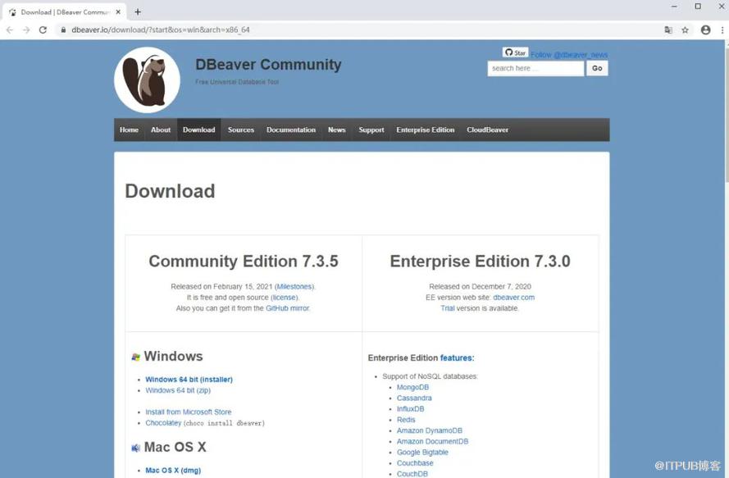Click the Enterprise Edition 7.3.0 heading

click(481, 262)
